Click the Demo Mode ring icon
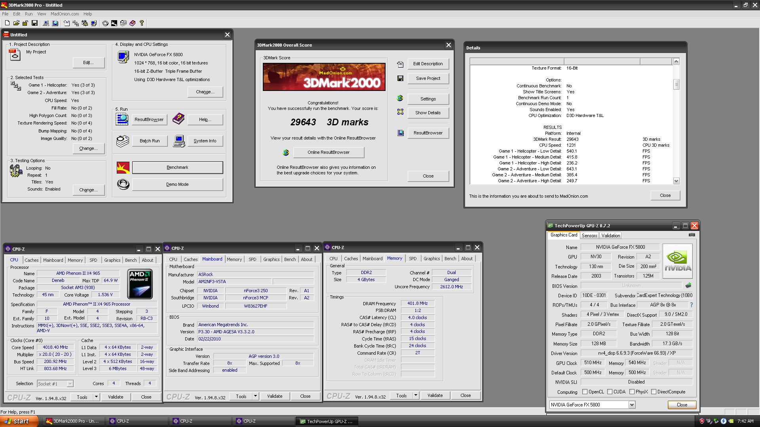 [123, 184]
